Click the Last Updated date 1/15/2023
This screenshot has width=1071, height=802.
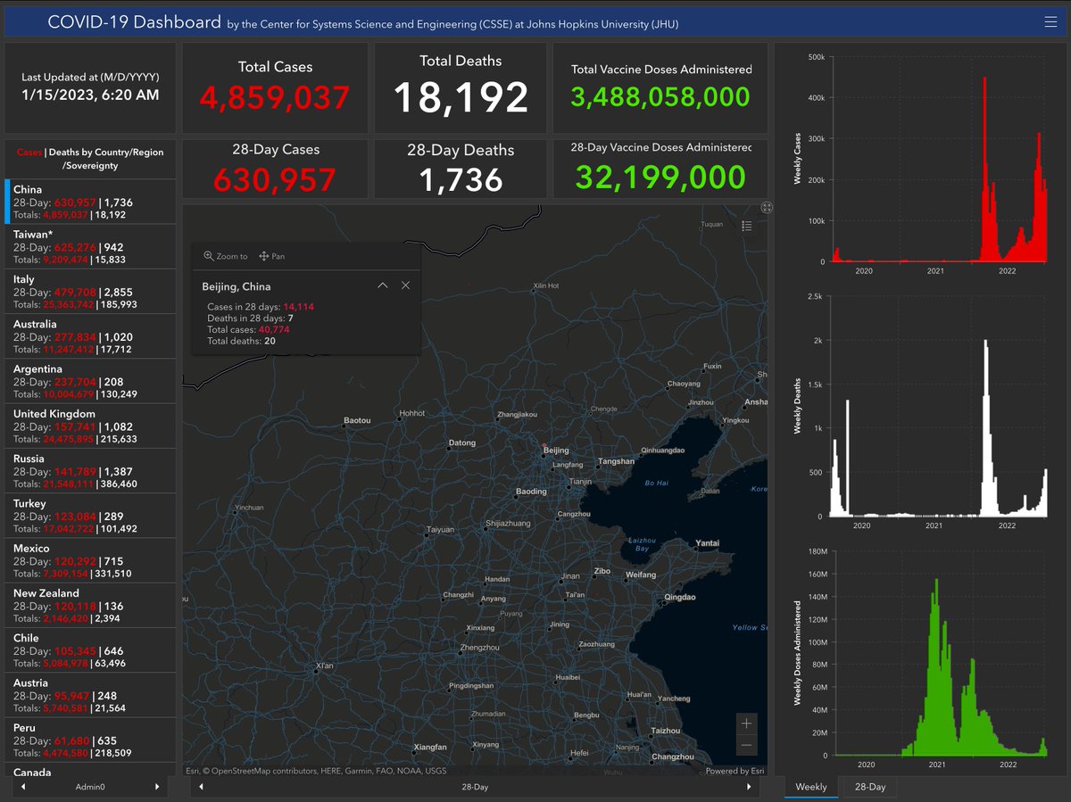pos(90,94)
